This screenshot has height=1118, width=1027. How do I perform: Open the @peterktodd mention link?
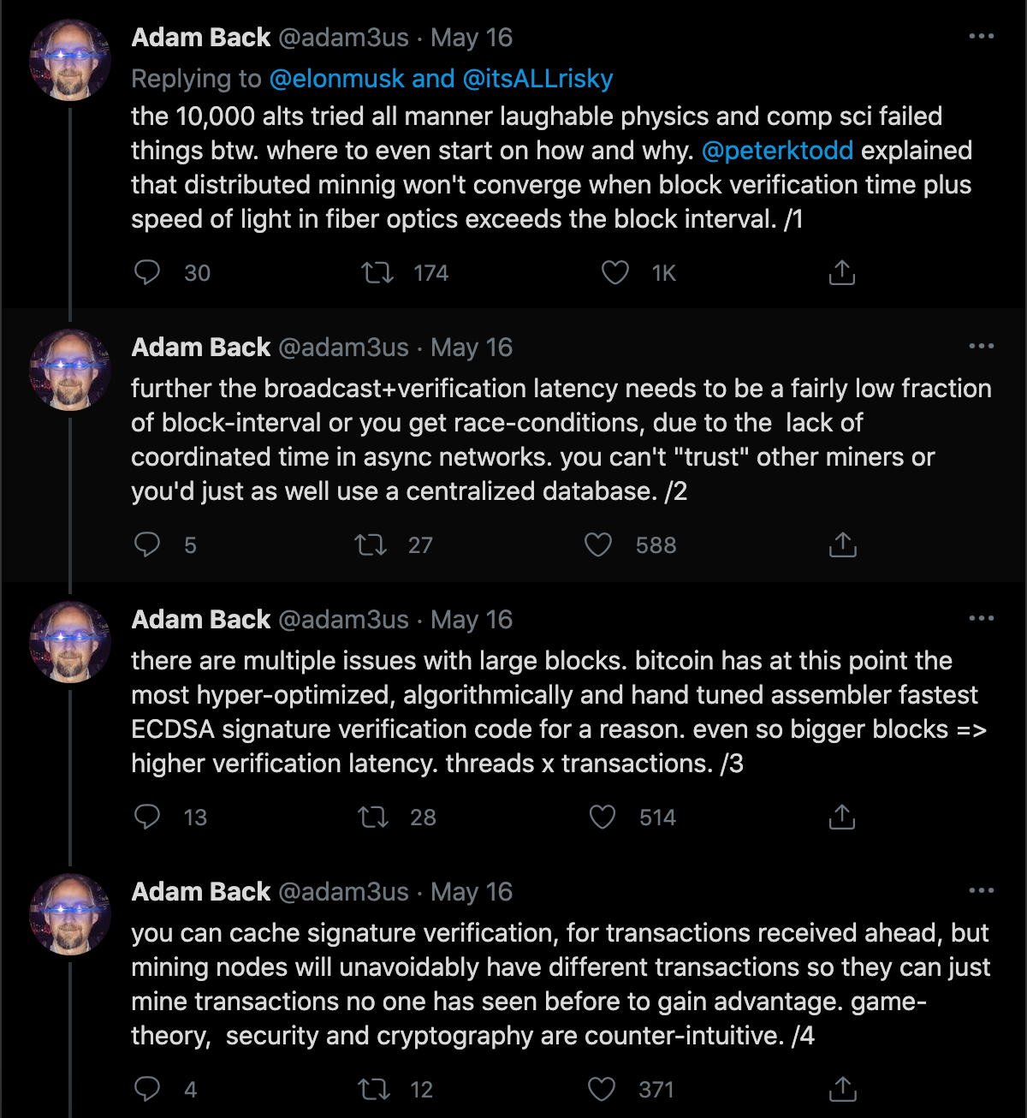[x=777, y=151]
